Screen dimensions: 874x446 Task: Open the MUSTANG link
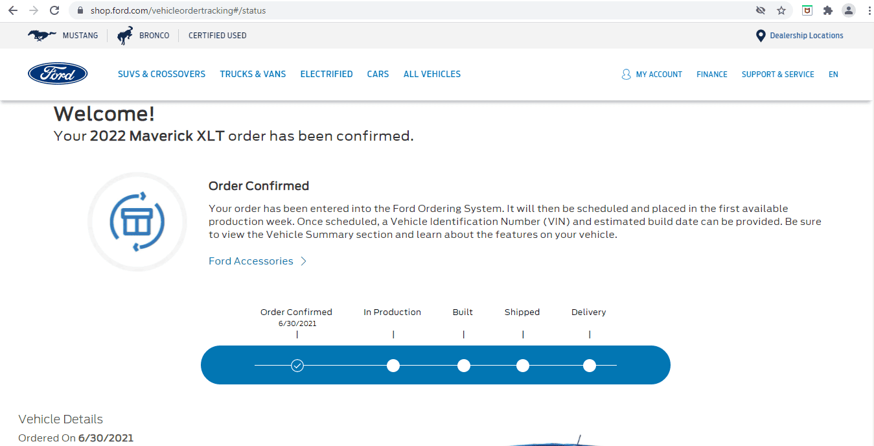80,36
